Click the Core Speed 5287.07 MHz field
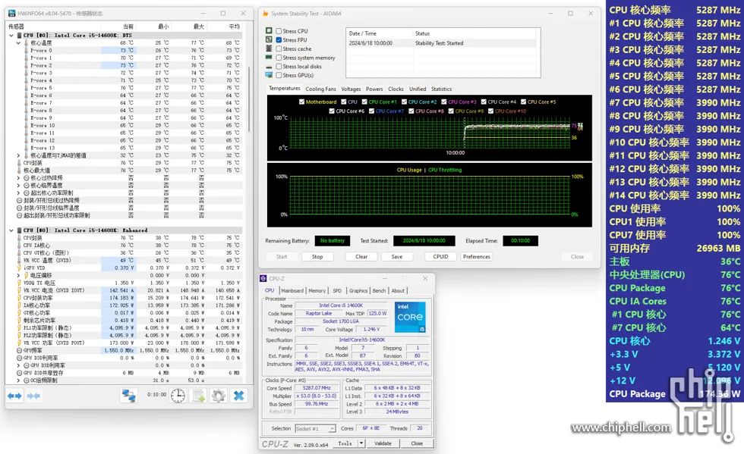This screenshot has height=454, width=744. tap(316, 388)
